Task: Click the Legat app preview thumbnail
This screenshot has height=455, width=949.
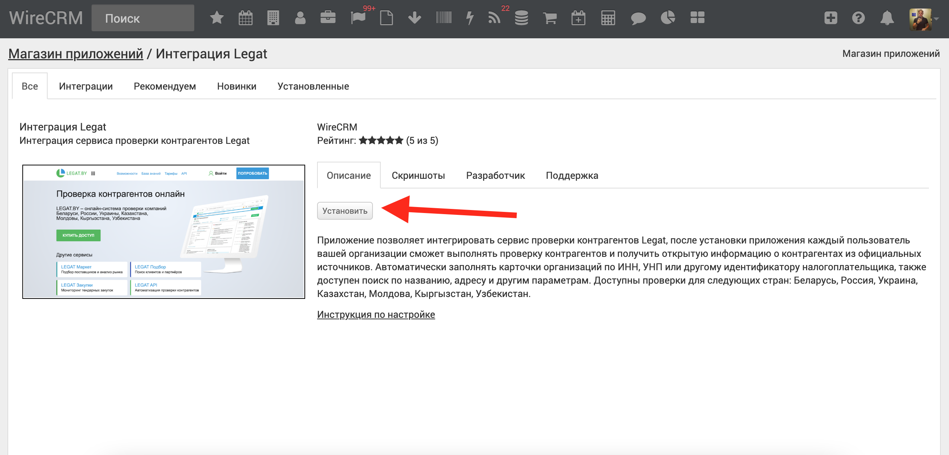Action: [164, 232]
